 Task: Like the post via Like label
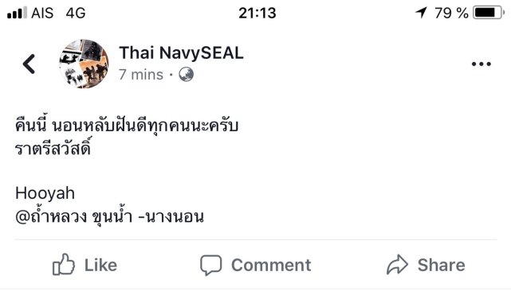tap(100, 265)
